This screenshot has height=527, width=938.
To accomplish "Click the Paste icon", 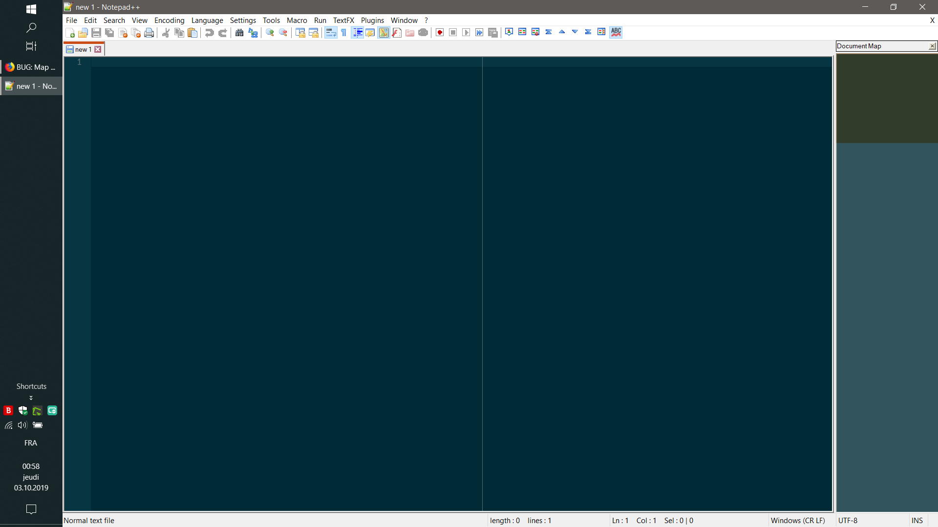I will 192,32.
